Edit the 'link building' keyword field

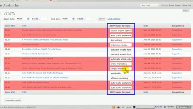(121, 40)
